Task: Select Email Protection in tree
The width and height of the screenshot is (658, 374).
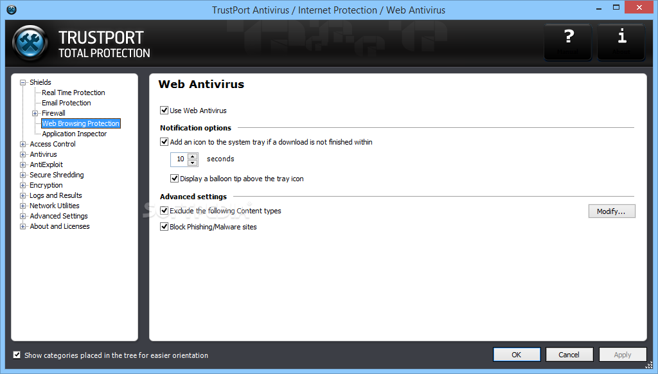Action: tap(66, 103)
